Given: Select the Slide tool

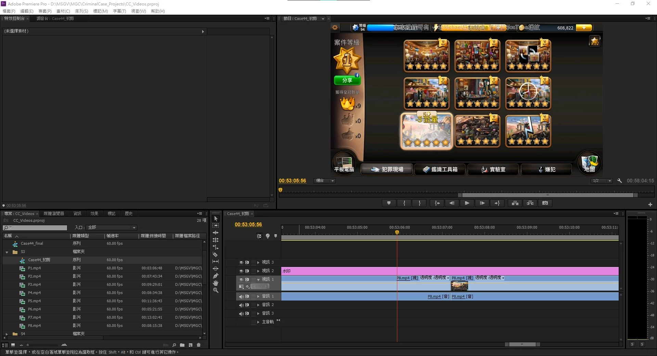Looking at the screenshot, I should click(x=216, y=269).
